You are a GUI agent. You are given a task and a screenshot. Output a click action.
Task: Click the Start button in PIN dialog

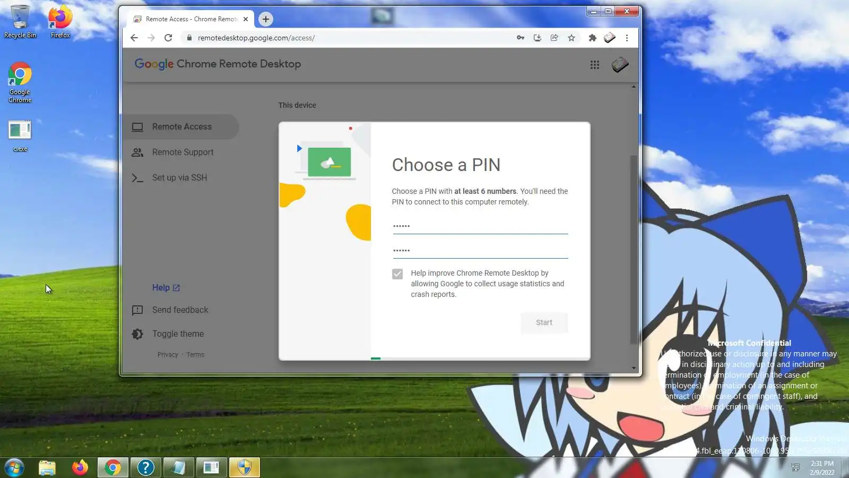click(x=544, y=323)
